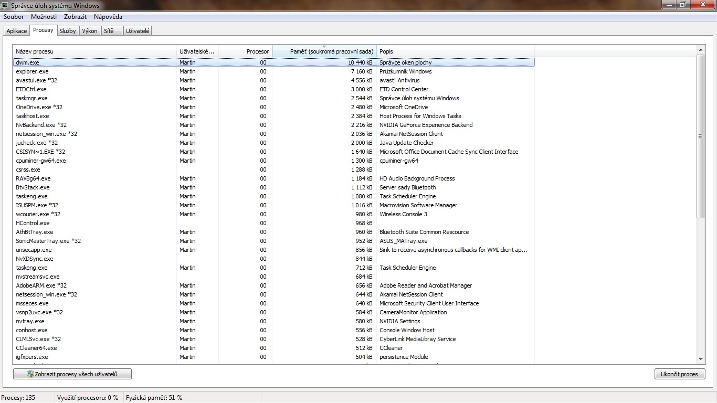Open the Možnosti menu
The image size is (717, 403).
(x=44, y=17)
